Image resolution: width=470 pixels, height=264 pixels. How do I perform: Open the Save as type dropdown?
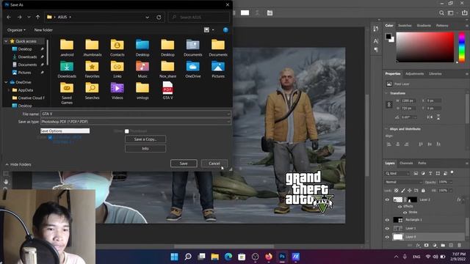pyautogui.click(x=228, y=122)
